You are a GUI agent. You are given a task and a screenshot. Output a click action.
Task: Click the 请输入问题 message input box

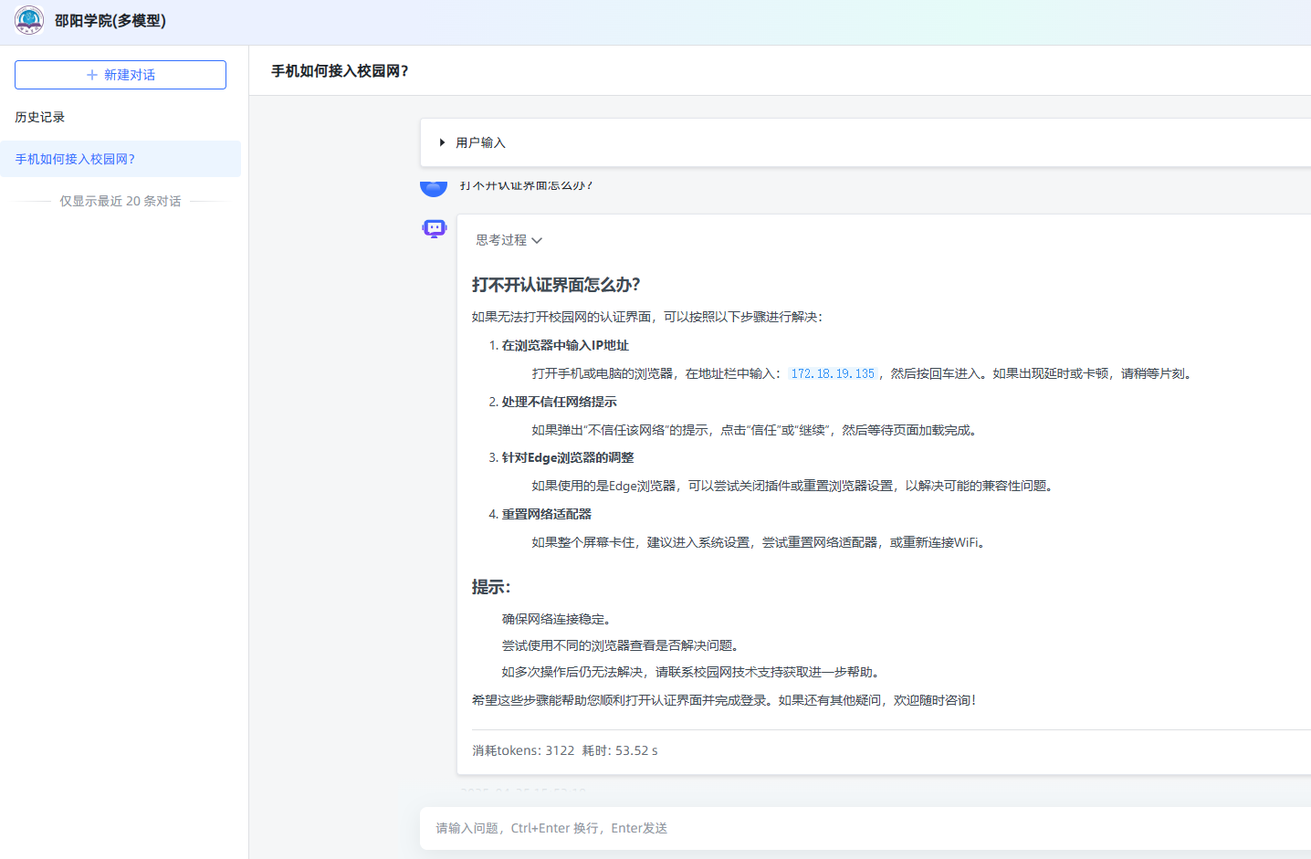(822, 828)
